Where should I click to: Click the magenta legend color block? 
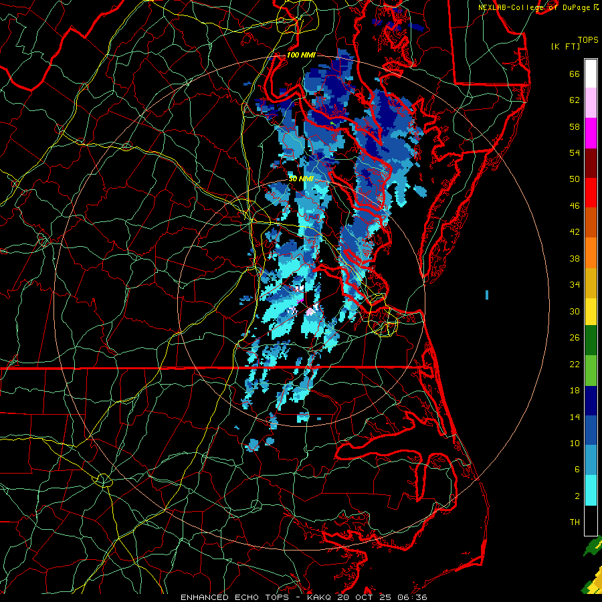591,133
